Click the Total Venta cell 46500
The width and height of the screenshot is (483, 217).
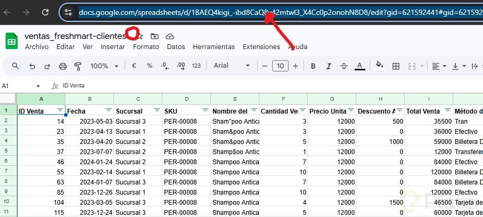[x=429, y=203]
